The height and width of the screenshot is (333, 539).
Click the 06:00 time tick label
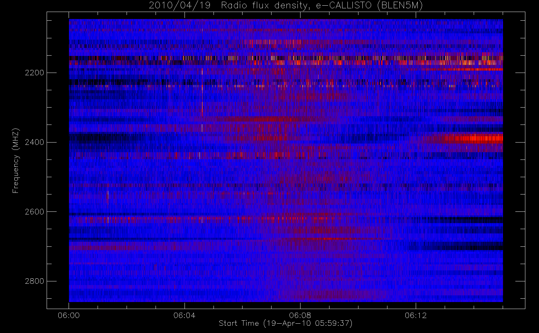(69, 315)
